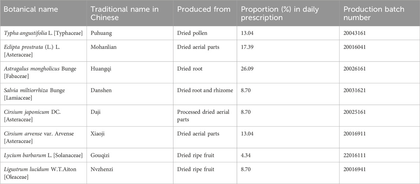
Task: Select Proportion (%) in daily prescription header
Action: (x=280, y=14)
